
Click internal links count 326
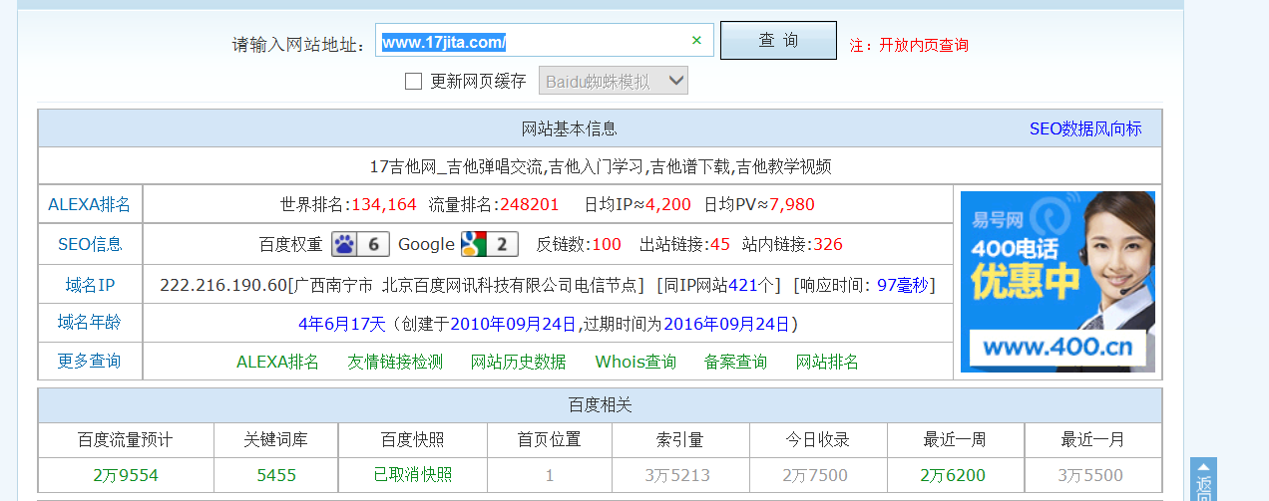coord(828,244)
